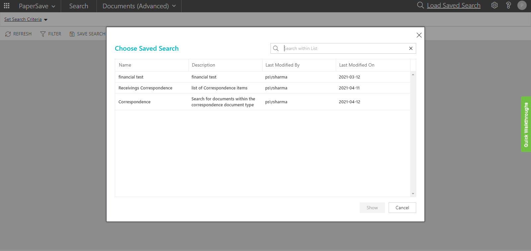
Task: Click the Refresh toolbar icon
Action: coord(8,34)
